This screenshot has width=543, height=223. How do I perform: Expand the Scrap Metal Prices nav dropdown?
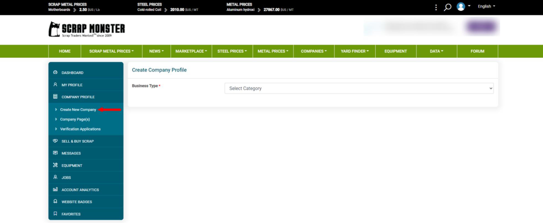[x=111, y=51]
